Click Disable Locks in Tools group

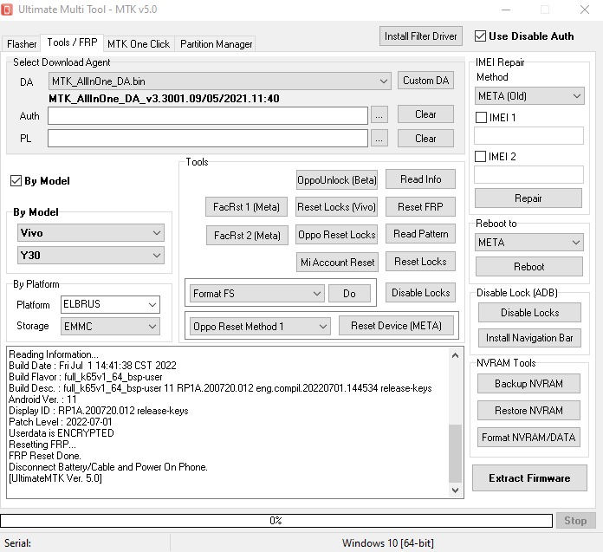421,293
